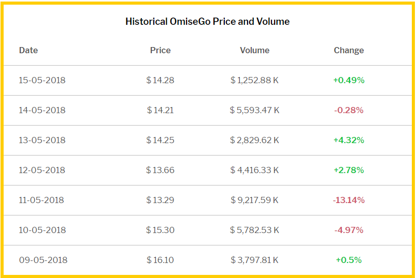
Task: Click the Date column header
Action: point(28,50)
